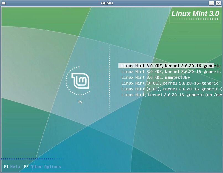Select the highlighted Linux Mint 3.0 KDE kernel entry
This screenshot has width=223, height=173.
click(x=166, y=65)
